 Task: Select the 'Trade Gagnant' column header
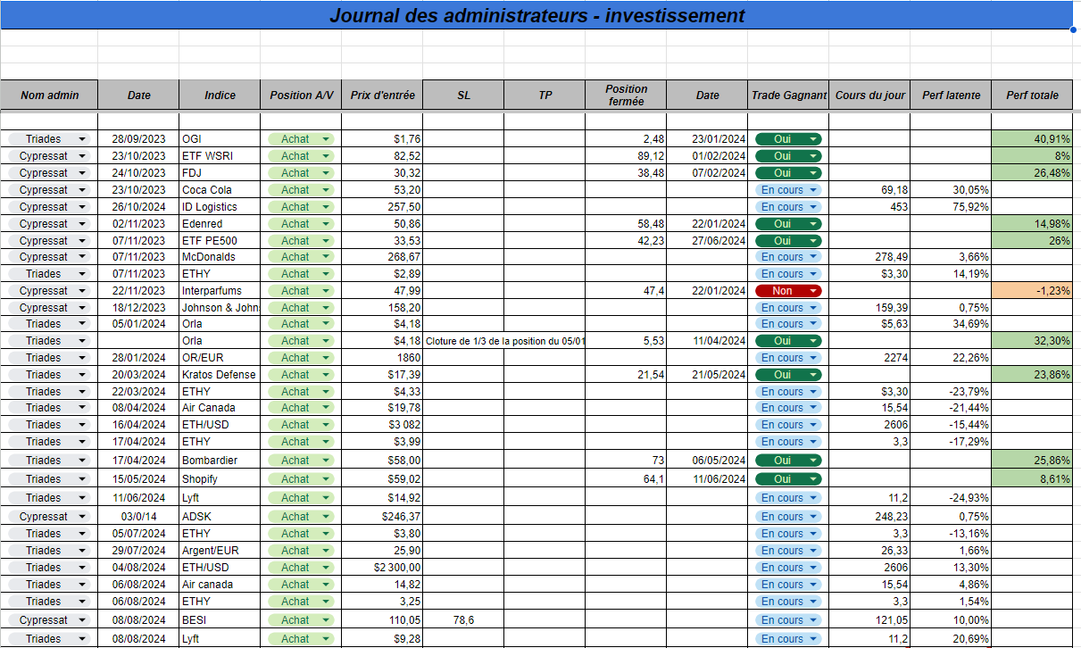click(788, 96)
